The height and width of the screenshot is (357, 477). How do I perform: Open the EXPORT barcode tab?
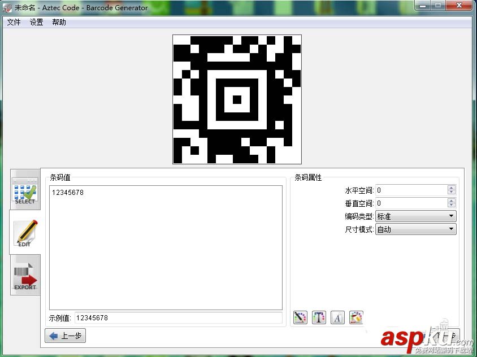click(25, 275)
